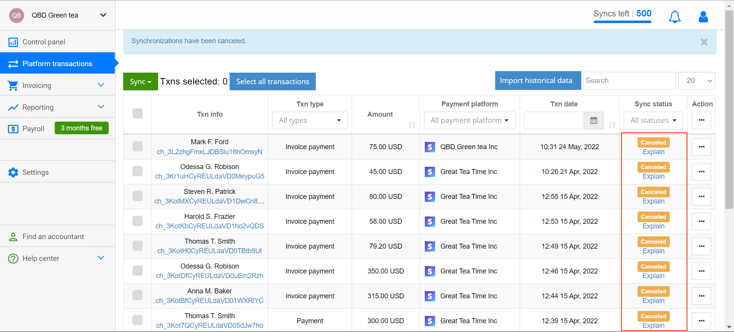Open the All statuses filter dropdown

click(x=653, y=120)
